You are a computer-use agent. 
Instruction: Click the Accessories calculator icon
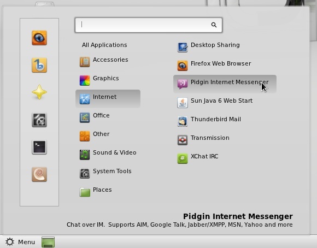click(85, 62)
